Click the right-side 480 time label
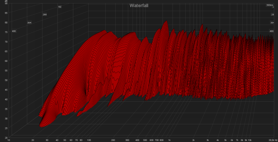 (272, 31)
